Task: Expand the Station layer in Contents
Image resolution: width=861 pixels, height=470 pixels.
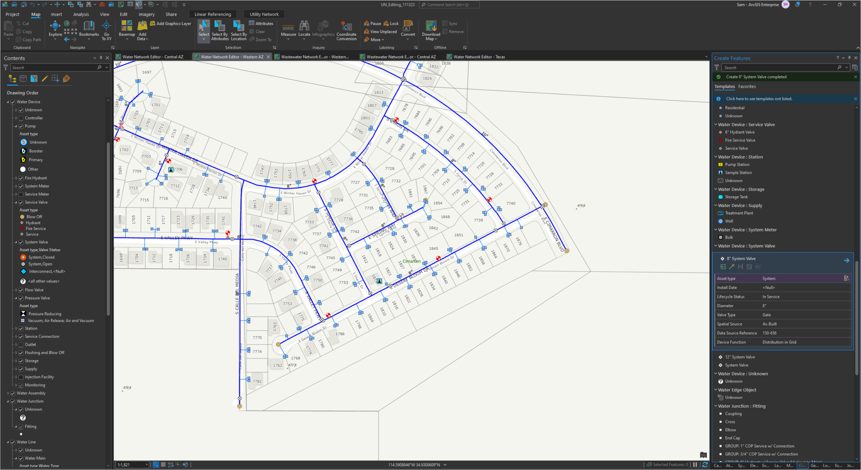Action: (x=16, y=329)
